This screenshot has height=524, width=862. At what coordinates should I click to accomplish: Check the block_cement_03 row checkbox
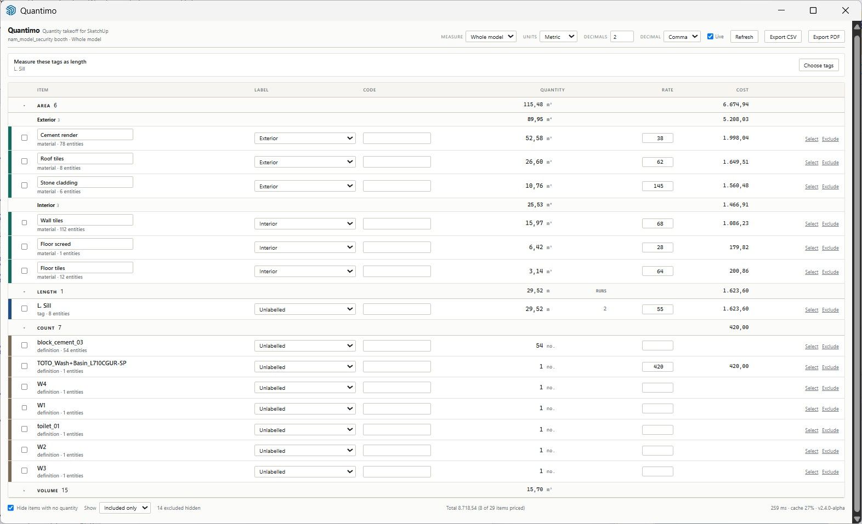point(24,346)
